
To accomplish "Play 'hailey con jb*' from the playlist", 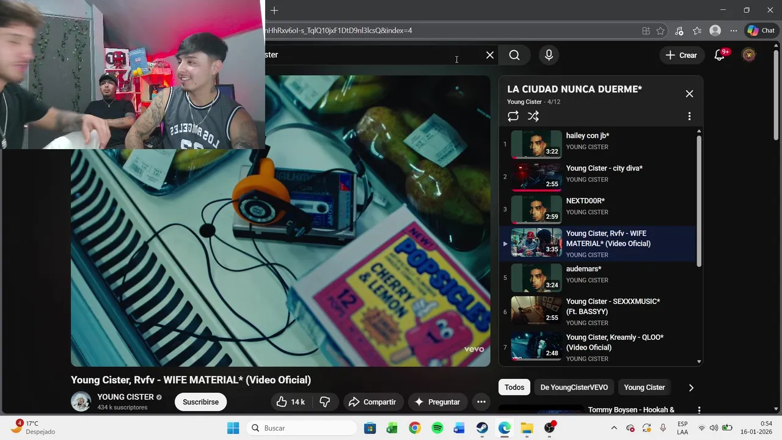I will (597, 144).
